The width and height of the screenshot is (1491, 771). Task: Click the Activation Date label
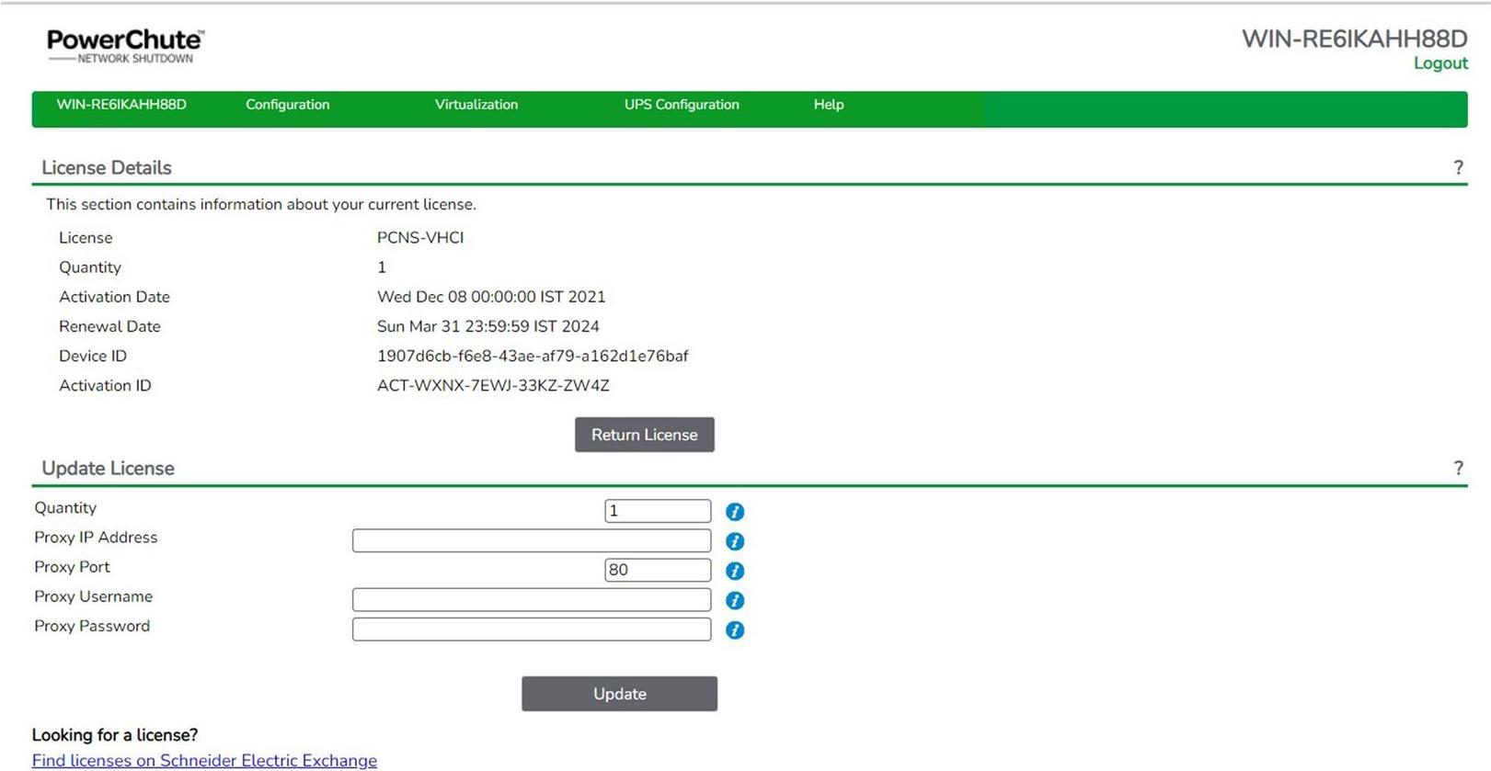pos(114,297)
